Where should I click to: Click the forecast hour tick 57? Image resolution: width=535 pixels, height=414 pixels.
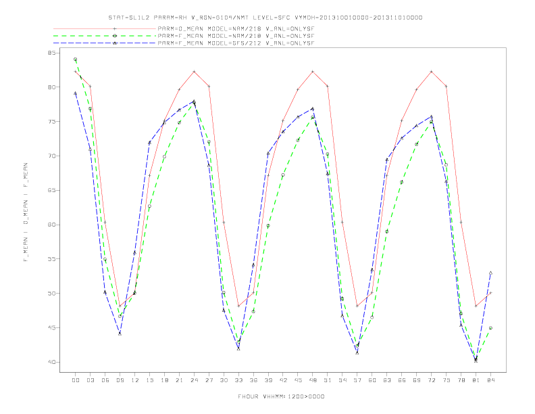coord(357,380)
